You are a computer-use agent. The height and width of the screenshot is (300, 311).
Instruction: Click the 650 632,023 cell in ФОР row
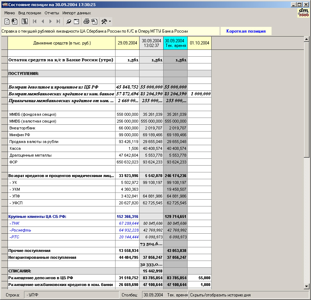127,162
